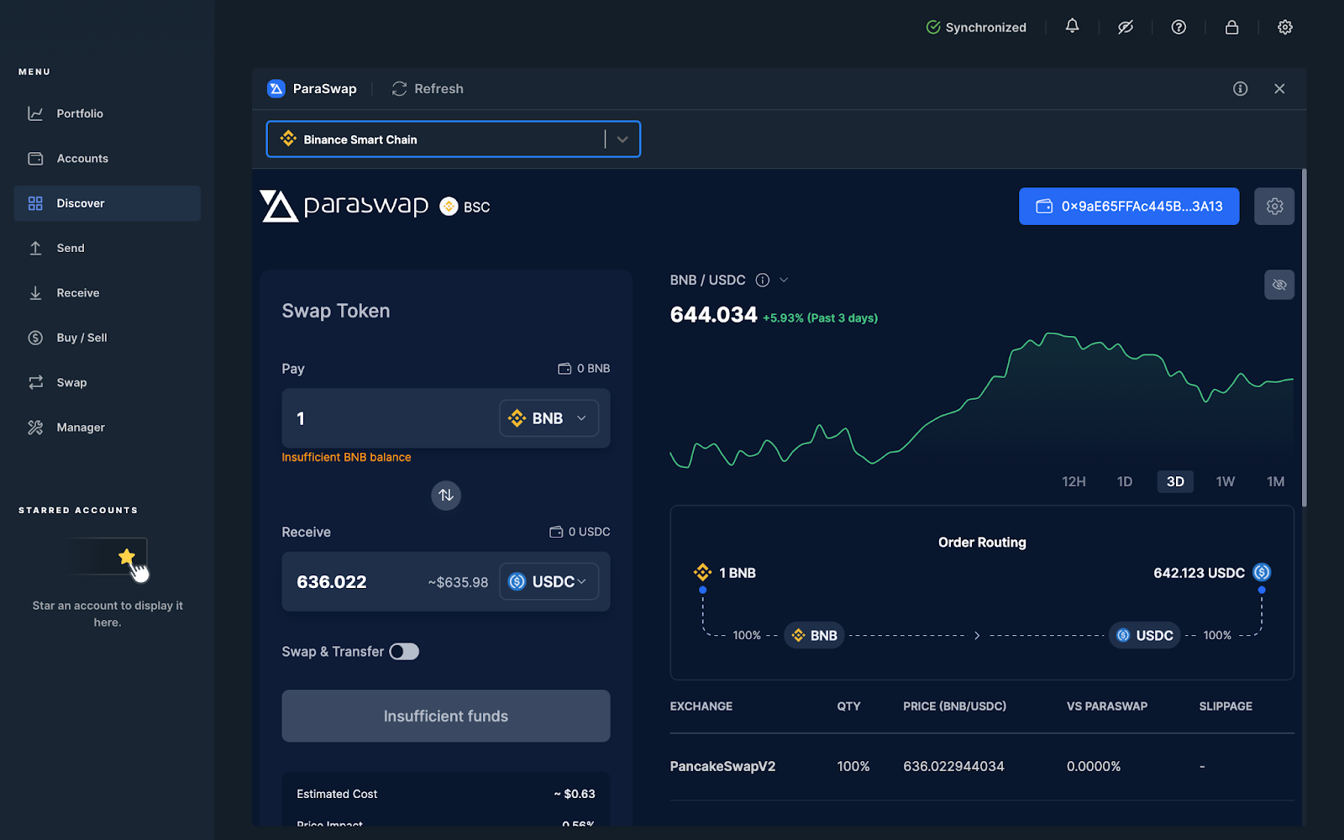The height and width of the screenshot is (840, 1344).
Task: Click the Insufficient funds button
Action: [x=446, y=716]
